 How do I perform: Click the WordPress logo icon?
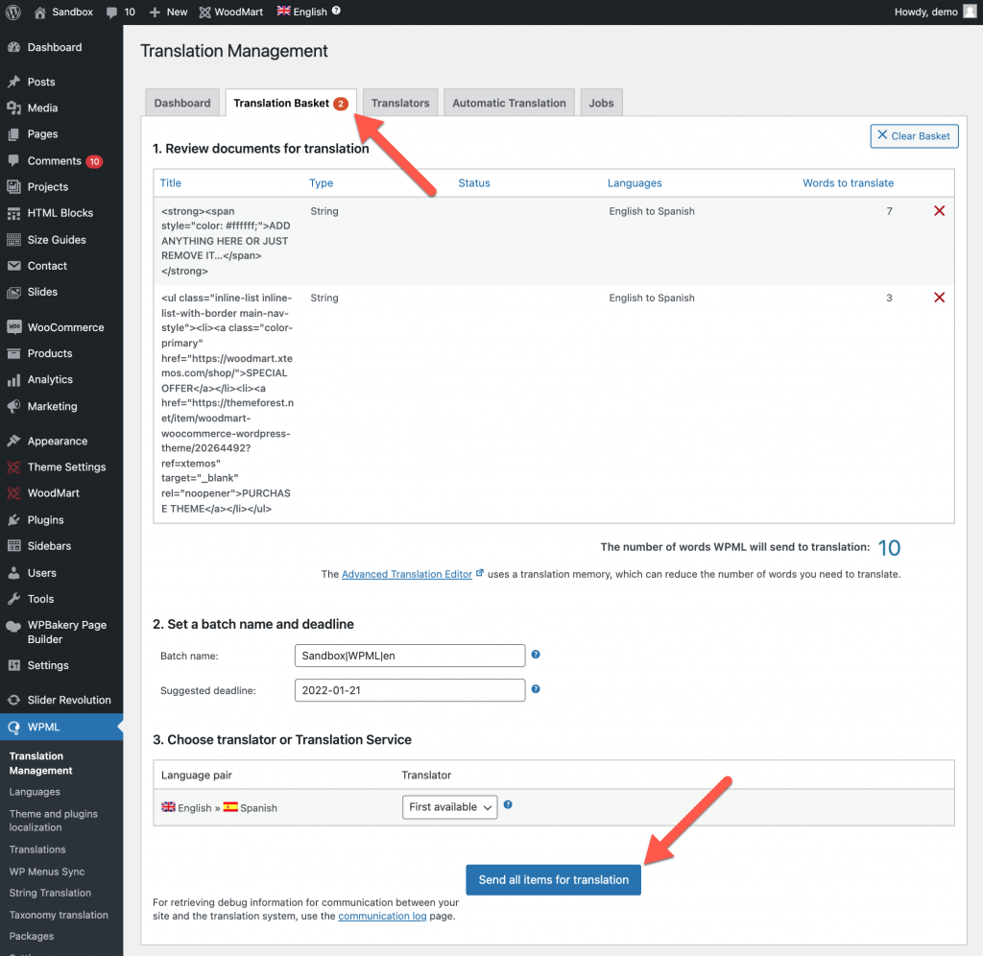13,12
